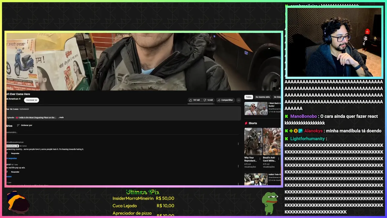
Task: Open the 'Why Your Reproducti...' short
Action: pyautogui.click(x=253, y=141)
